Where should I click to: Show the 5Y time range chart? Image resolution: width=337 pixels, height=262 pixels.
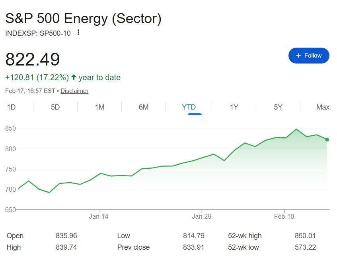[278, 107]
